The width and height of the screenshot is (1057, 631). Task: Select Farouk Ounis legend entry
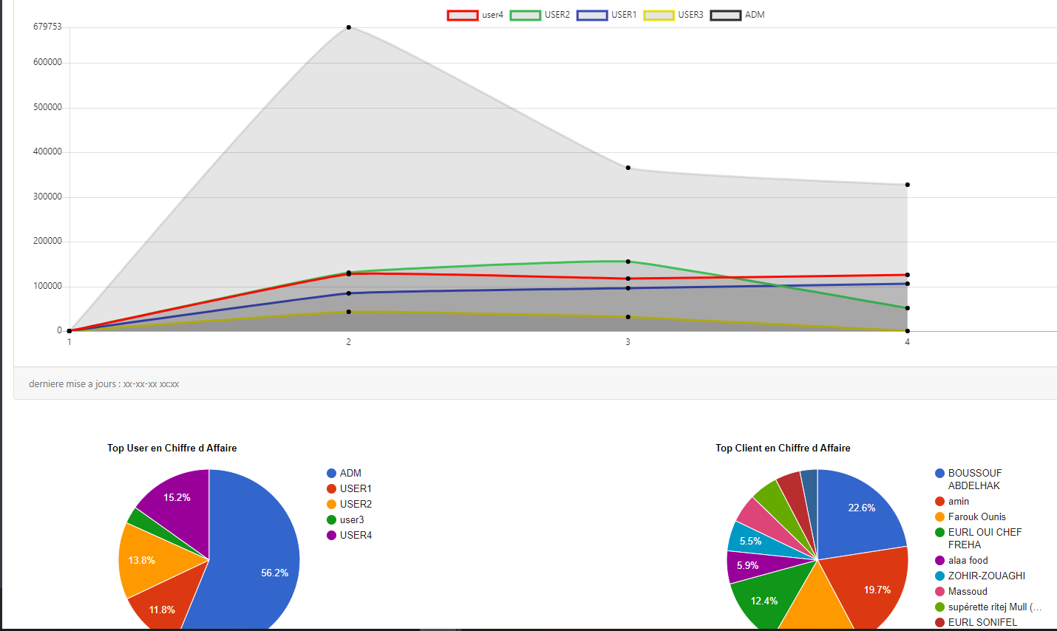[x=976, y=517]
